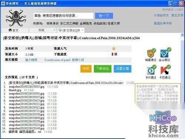This screenshot has width=185, height=139.
Task: Maximize the window
Action: pos(176,3)
